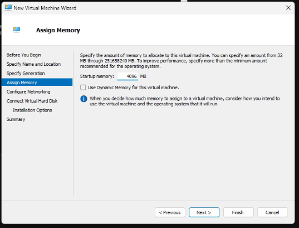Select Installation Options sub-step
The height and width of the screenshot is (228, 299).
32,110
